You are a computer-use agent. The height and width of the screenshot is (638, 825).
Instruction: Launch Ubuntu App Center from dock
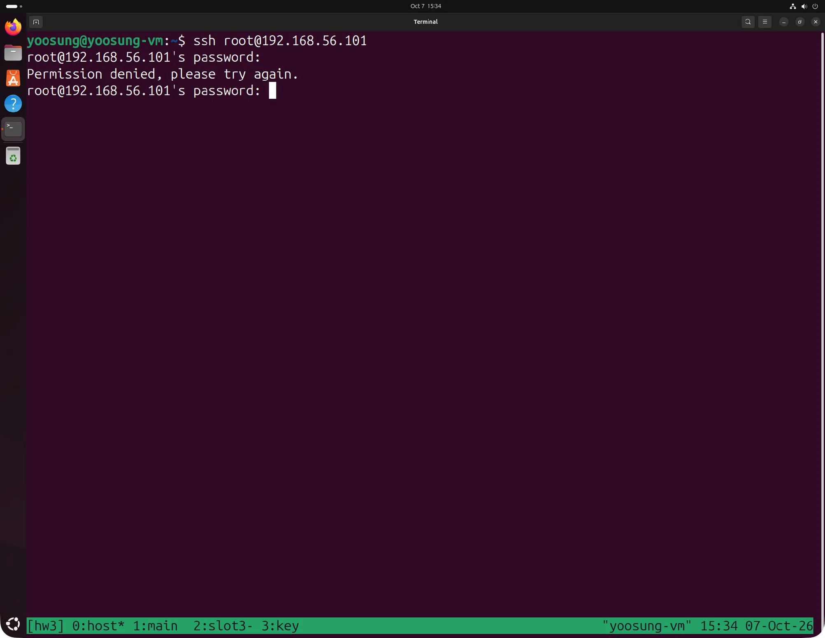[13, 78]
